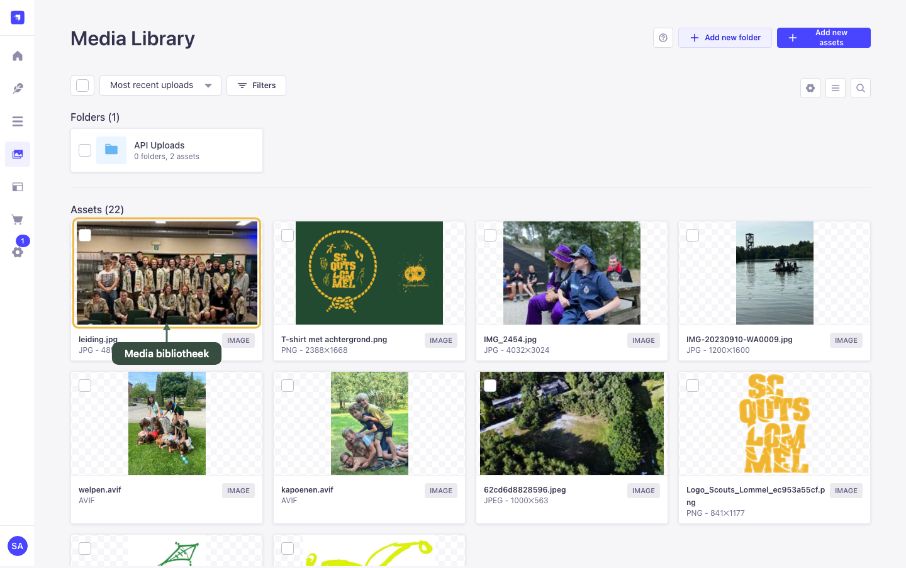
Task: Click the 'PNG - 2388✕1668' dimensions text
Action: click(315, 350)
